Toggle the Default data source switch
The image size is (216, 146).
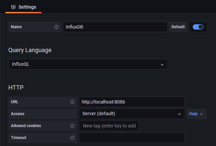[198, 27]
